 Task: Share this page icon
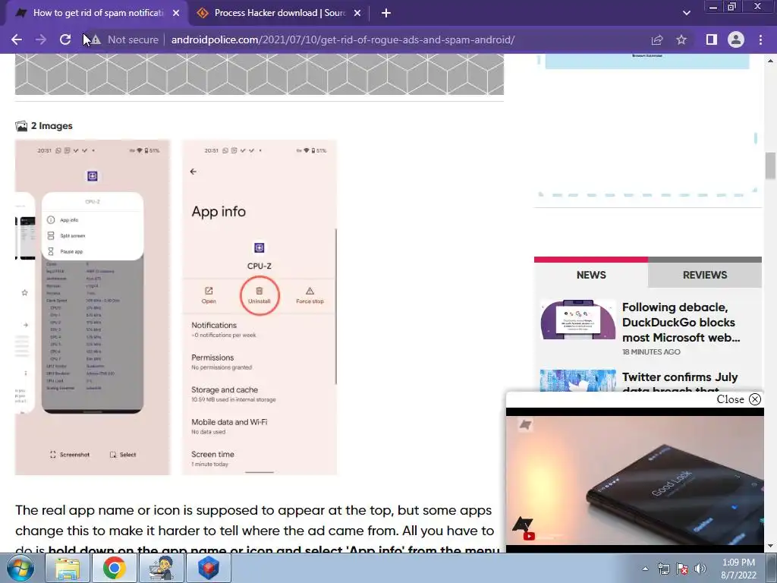[657, 39]
